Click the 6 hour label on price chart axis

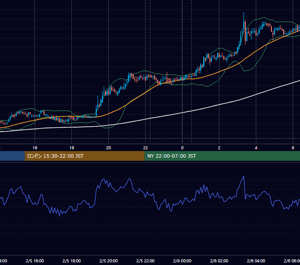[x=293, y=148]
